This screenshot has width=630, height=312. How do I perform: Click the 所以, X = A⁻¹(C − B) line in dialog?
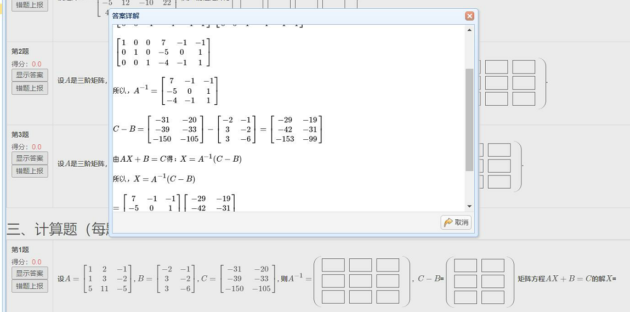tap(154, 179)
